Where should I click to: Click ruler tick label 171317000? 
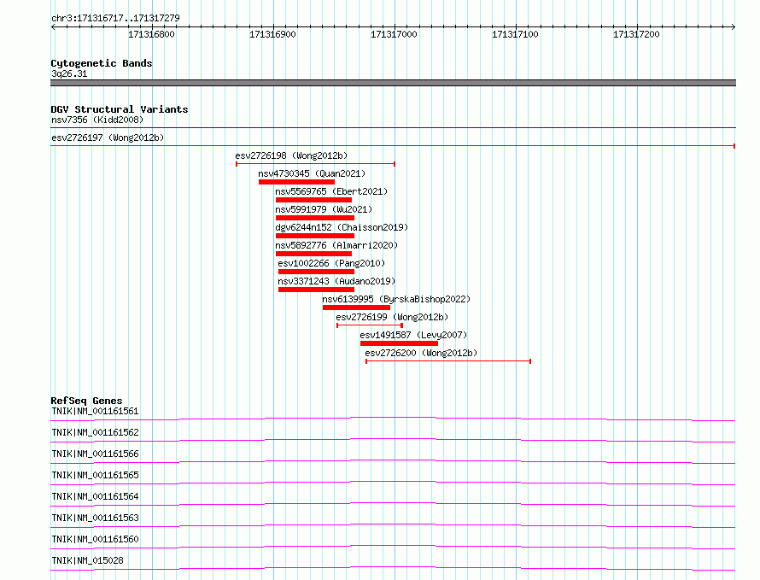(x=394, y=34)
